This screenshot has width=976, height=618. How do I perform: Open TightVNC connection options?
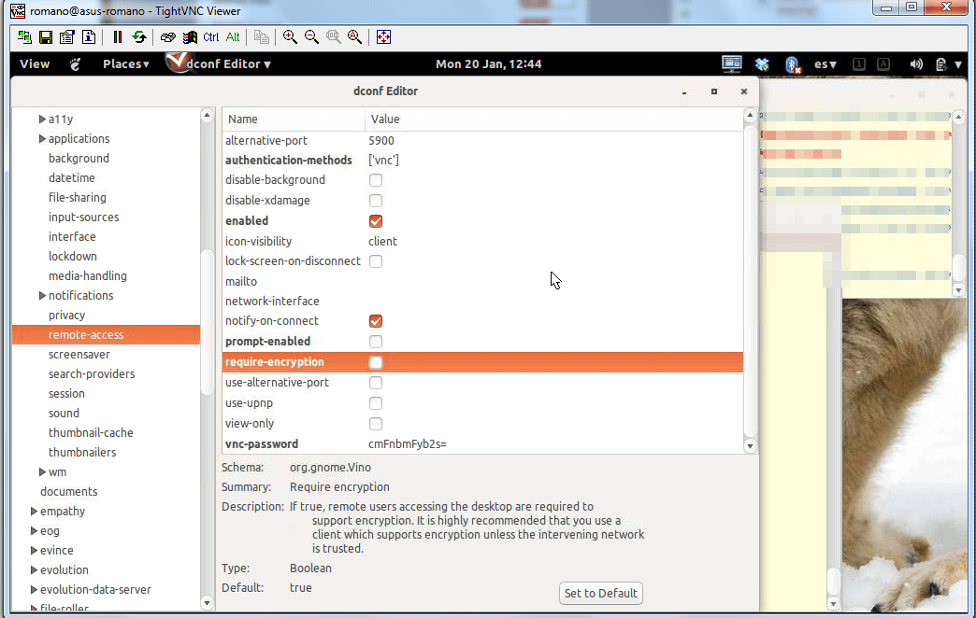point(65,36)
